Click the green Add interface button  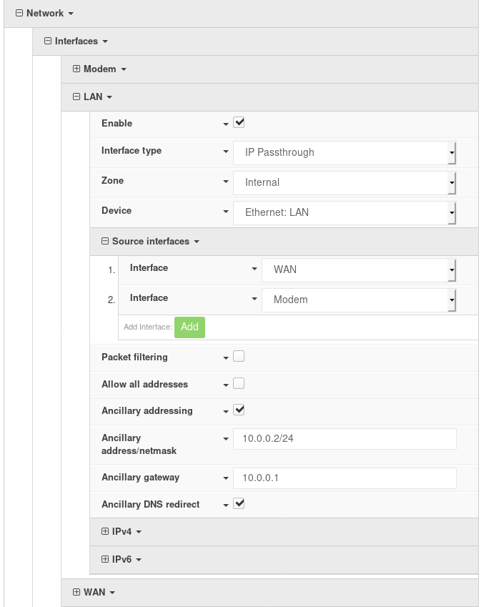189,327
